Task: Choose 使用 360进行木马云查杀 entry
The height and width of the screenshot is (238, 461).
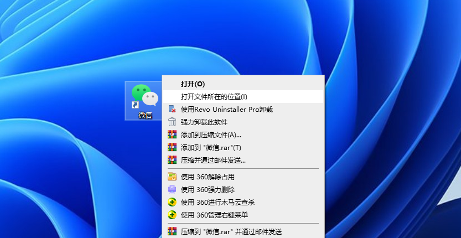Action: pos(243,202)
